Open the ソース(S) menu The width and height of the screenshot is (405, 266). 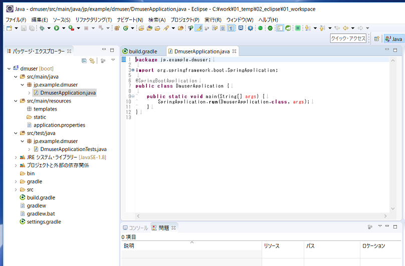pos(62,20)
